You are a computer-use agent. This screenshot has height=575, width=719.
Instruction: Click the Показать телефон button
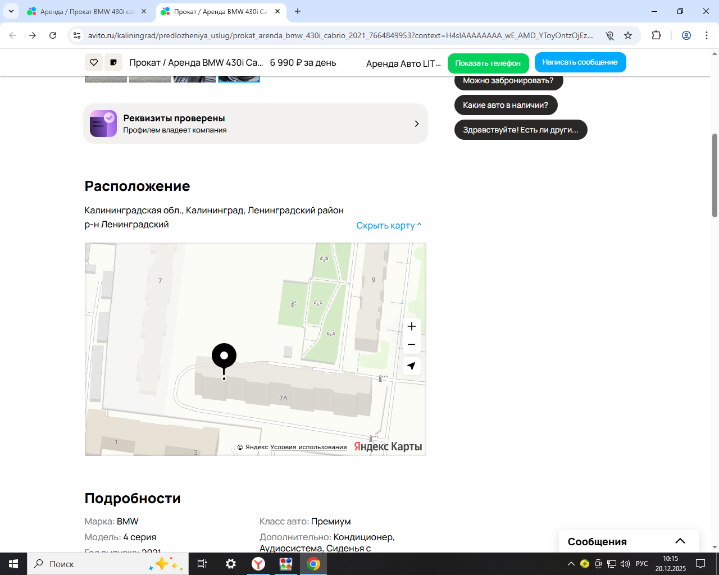click(x=488, y=63)
